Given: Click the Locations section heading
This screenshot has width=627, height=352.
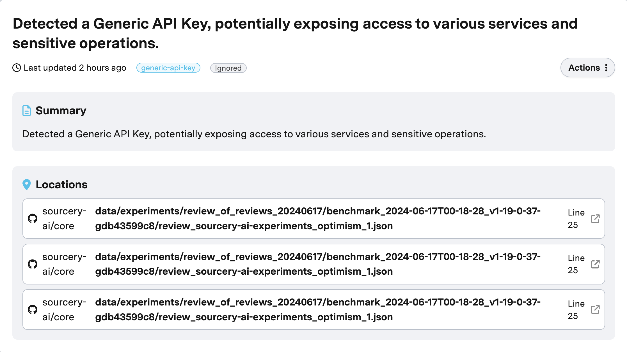Looking at the screenshot, I should click(61, 185).
